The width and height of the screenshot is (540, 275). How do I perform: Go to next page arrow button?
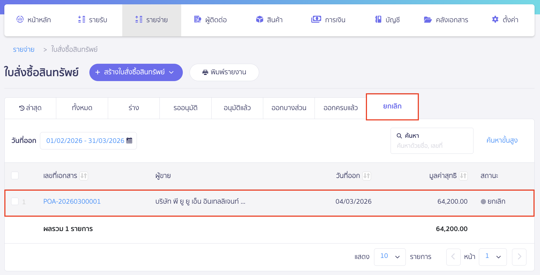click(519, 257)
